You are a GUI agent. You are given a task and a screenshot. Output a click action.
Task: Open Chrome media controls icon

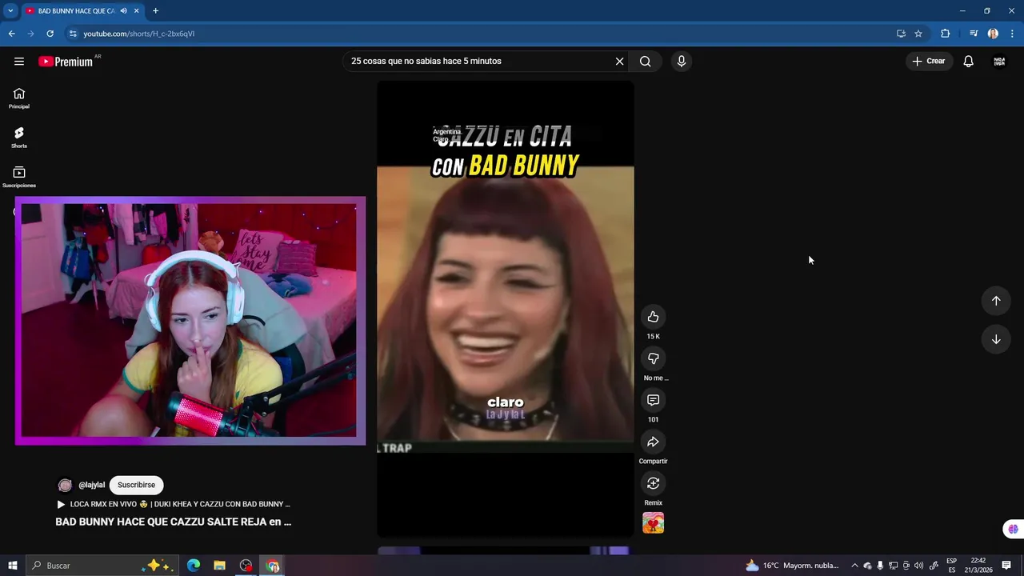pos(974,34)
